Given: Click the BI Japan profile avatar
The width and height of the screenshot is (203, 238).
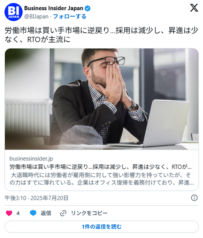Looking at the screenshot, I should tap(14, 12).
